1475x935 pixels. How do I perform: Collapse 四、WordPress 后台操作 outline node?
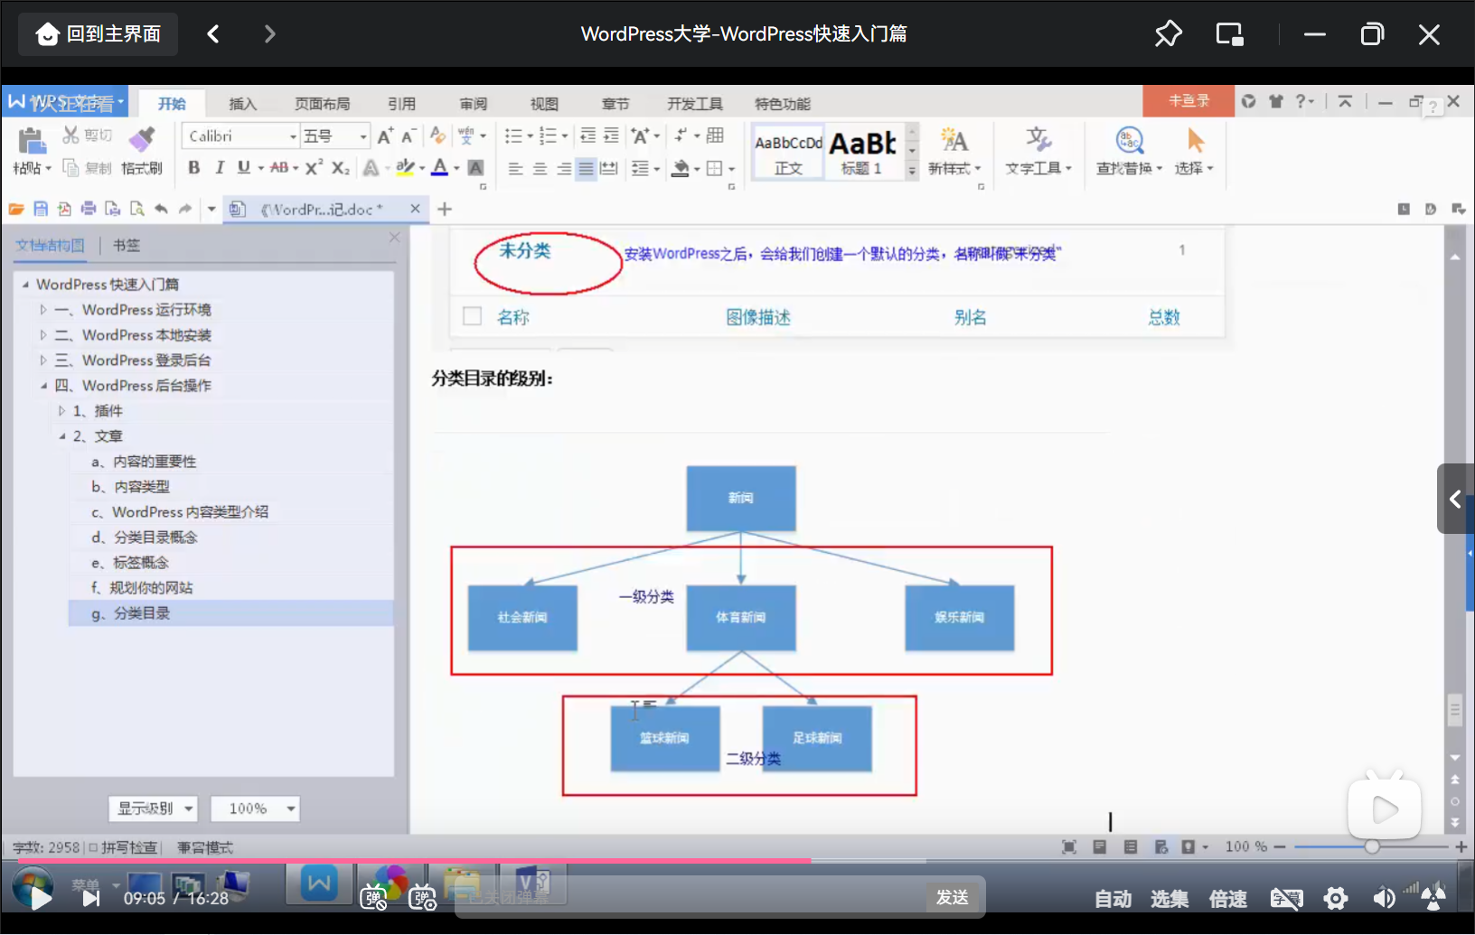[43, 386]
